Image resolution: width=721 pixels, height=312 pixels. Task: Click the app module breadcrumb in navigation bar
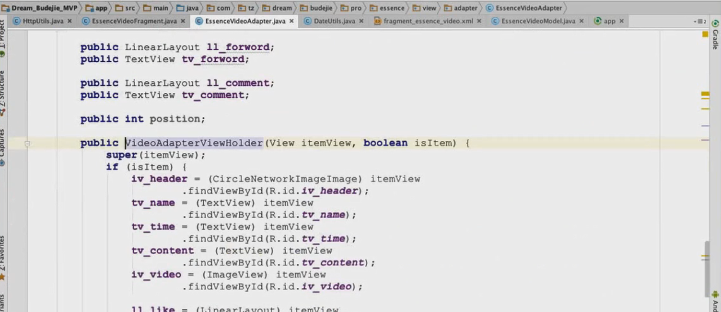click(x=96, y=8)
